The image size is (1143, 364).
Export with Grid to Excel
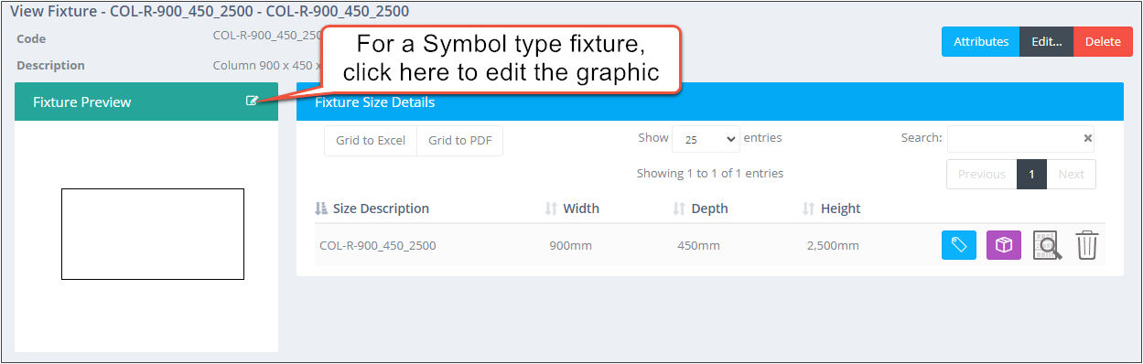click(371, 141)
